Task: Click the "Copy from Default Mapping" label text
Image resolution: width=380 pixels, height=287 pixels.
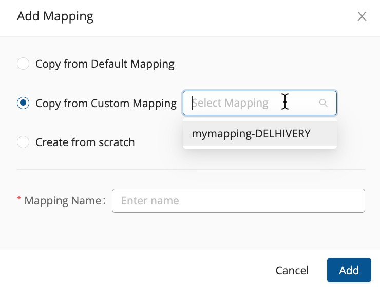Action: click(x=105, y=64)
